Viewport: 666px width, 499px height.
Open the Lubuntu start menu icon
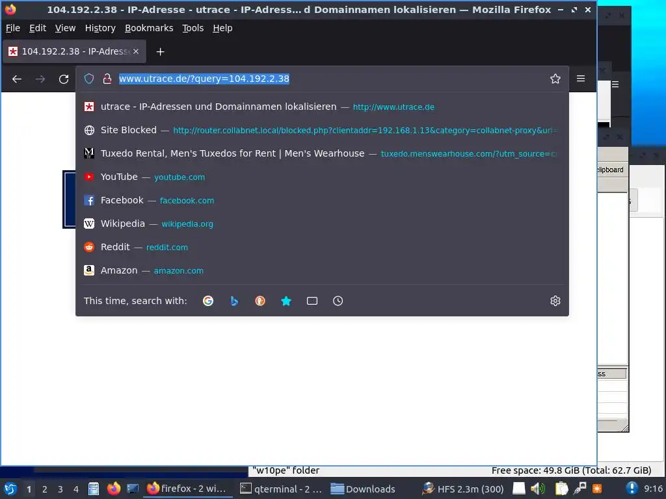[10, 489]
